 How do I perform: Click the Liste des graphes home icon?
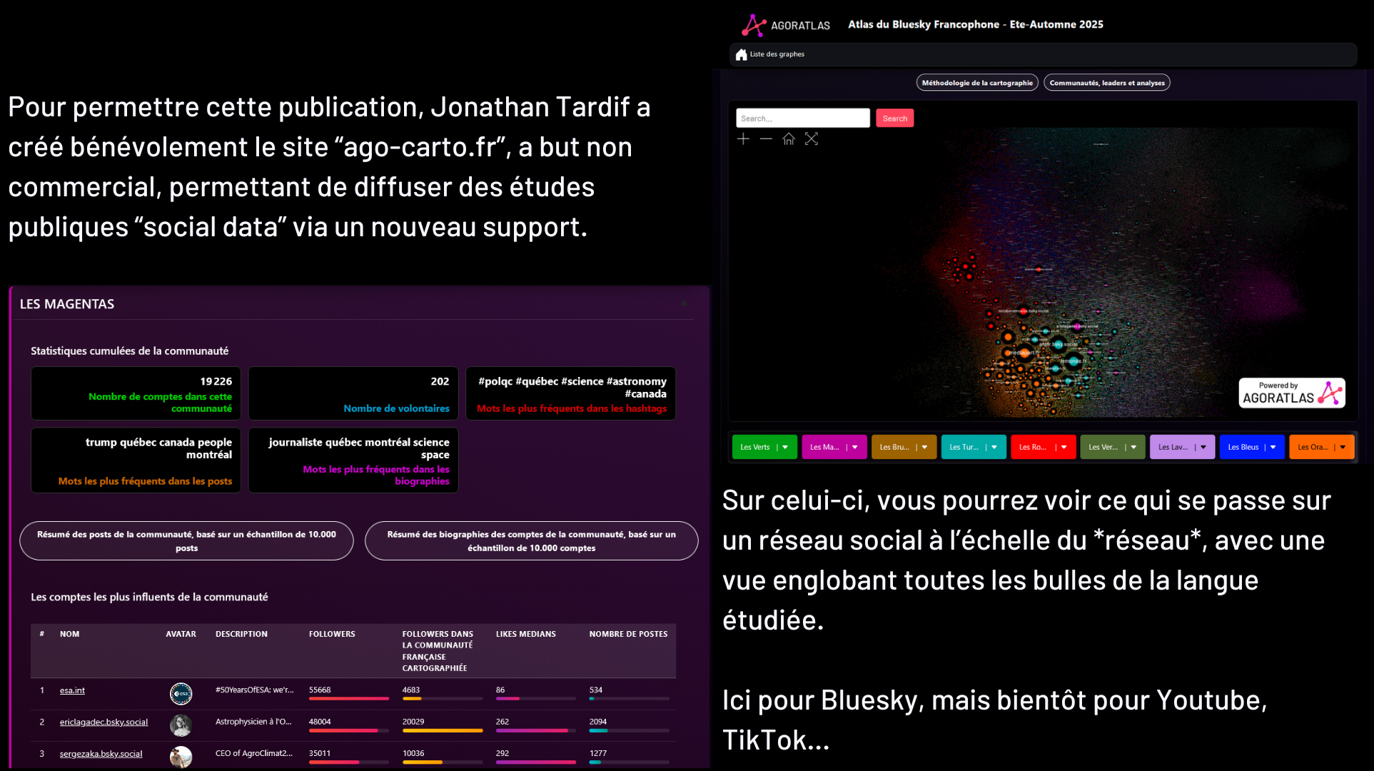click(742, 54)
